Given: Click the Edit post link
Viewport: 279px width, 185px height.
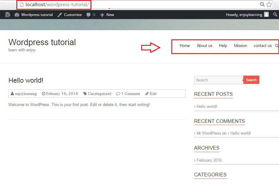Looking at the screenshot, I should point(153,94).
